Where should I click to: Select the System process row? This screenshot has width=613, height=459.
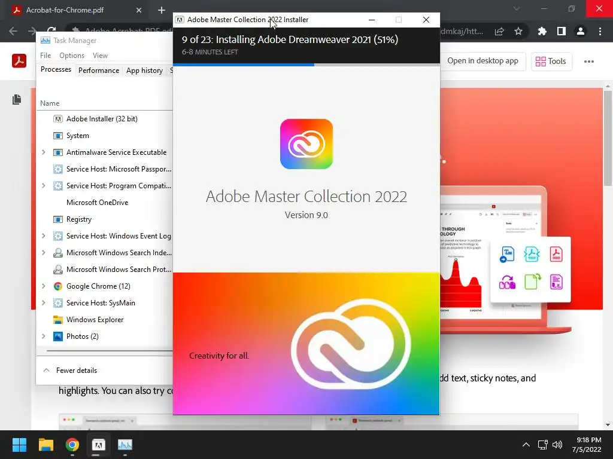click(x=104, y=136)
